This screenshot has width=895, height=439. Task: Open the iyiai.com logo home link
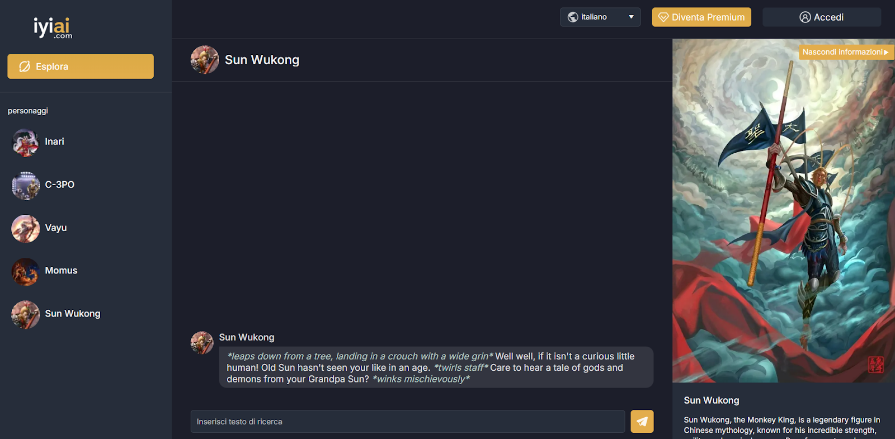(53, 27)
